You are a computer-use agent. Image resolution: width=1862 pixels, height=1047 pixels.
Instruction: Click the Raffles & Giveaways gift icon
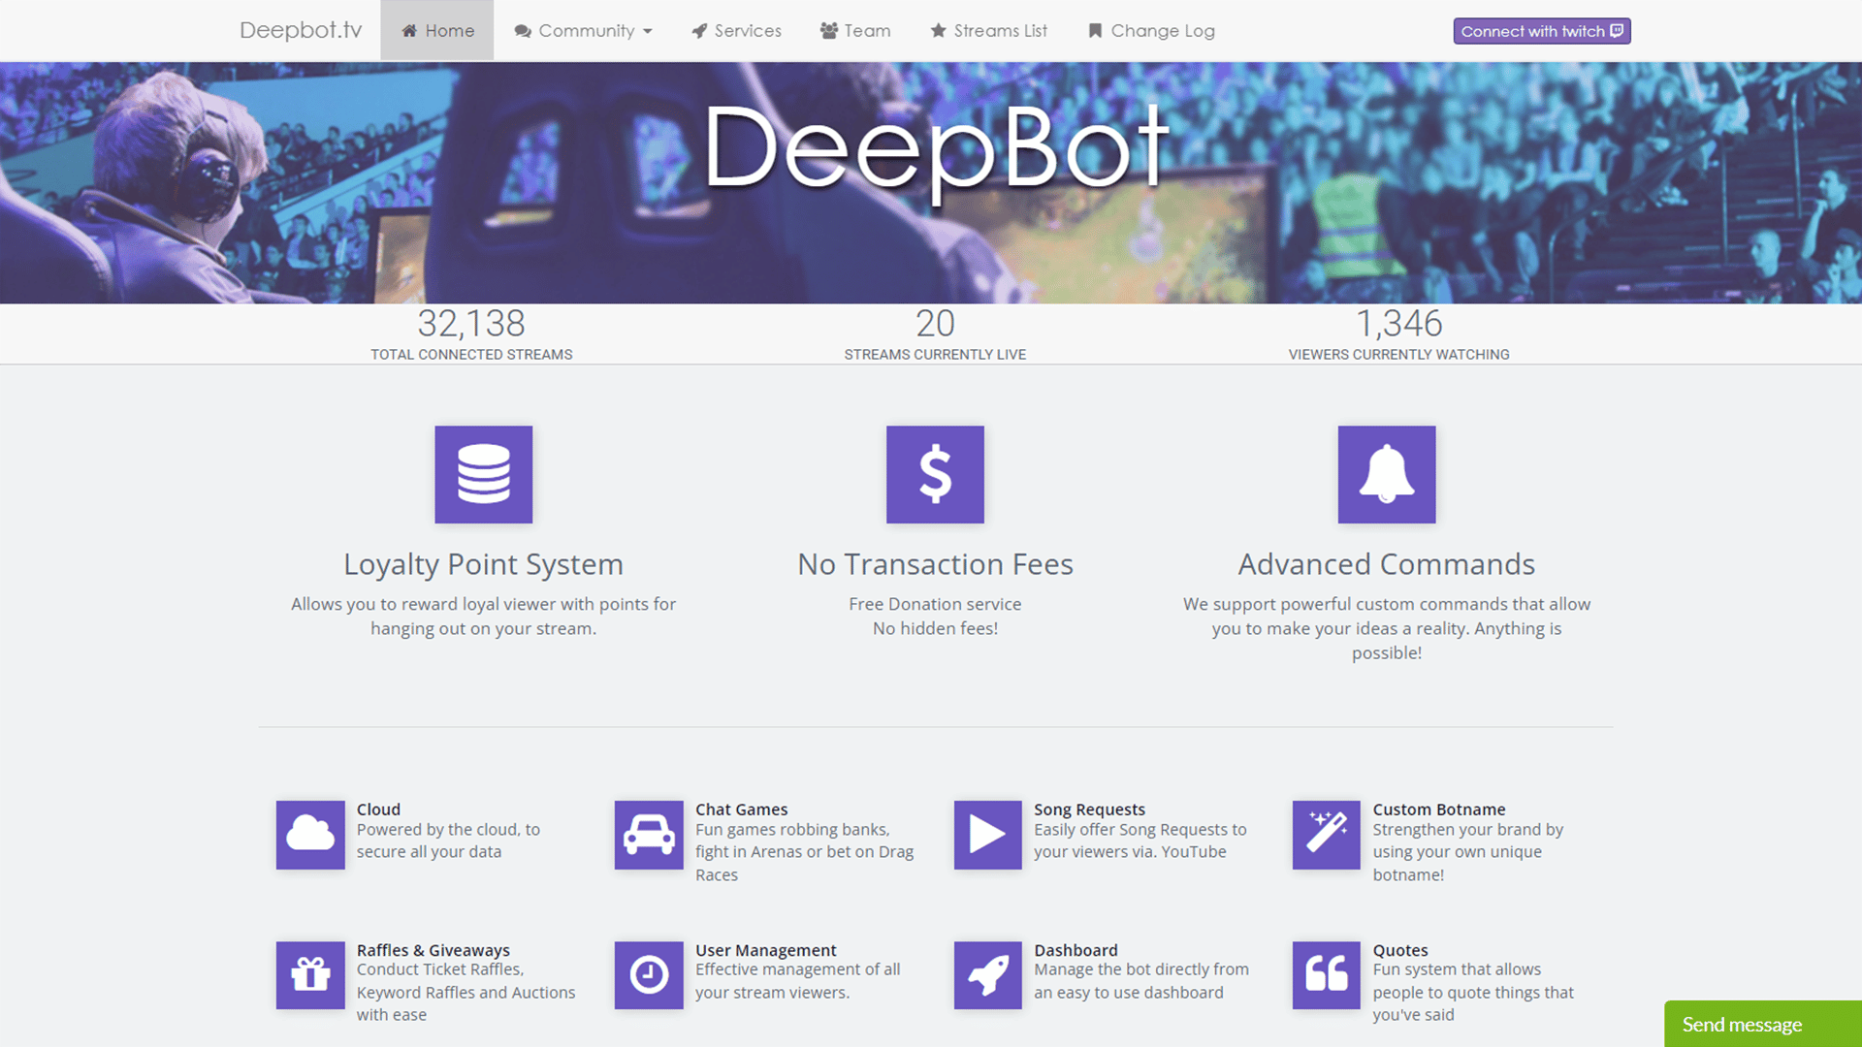click(x=310, y=975)
